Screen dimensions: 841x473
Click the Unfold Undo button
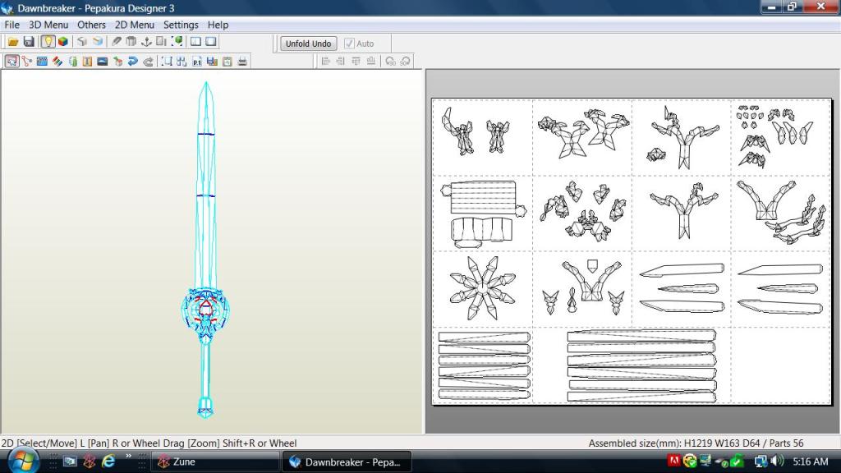tap(309, 44)
